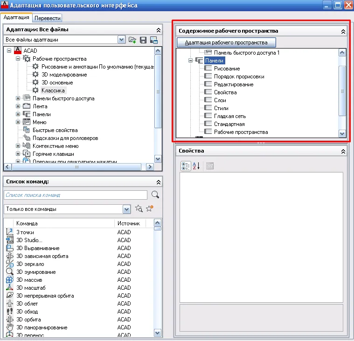Expand the Меню tree node

18,122
